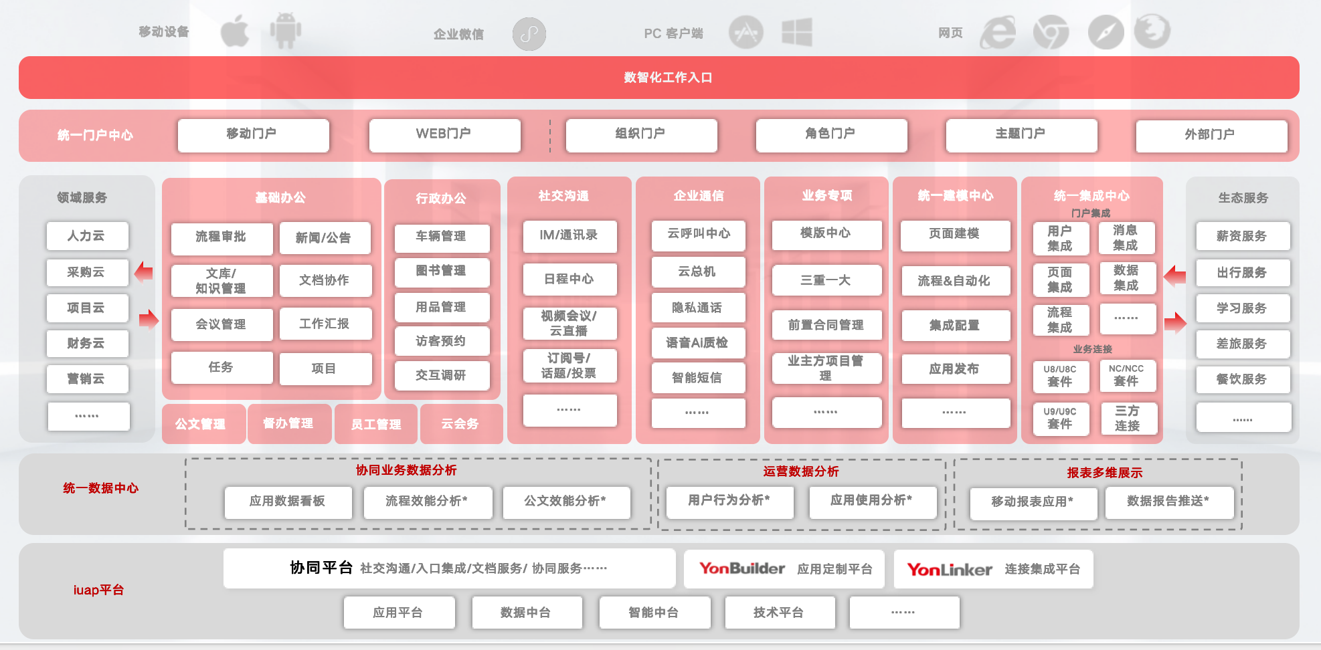Switch to the 公文管理 tab
The height and width of the screenshot is (650, 1321).
coord(202,423)
